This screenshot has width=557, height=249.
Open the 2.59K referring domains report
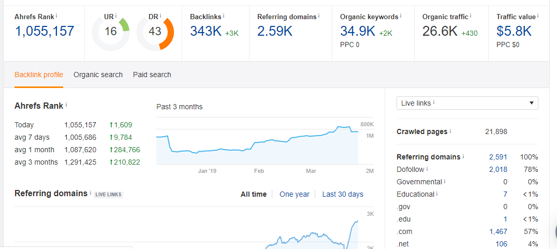274,31
